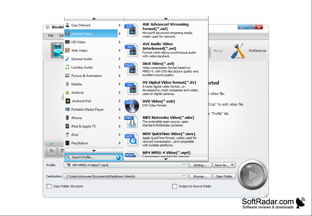
Task: Clear the Search Profile field
Action: pyautogui.click(x=118, y=158)
